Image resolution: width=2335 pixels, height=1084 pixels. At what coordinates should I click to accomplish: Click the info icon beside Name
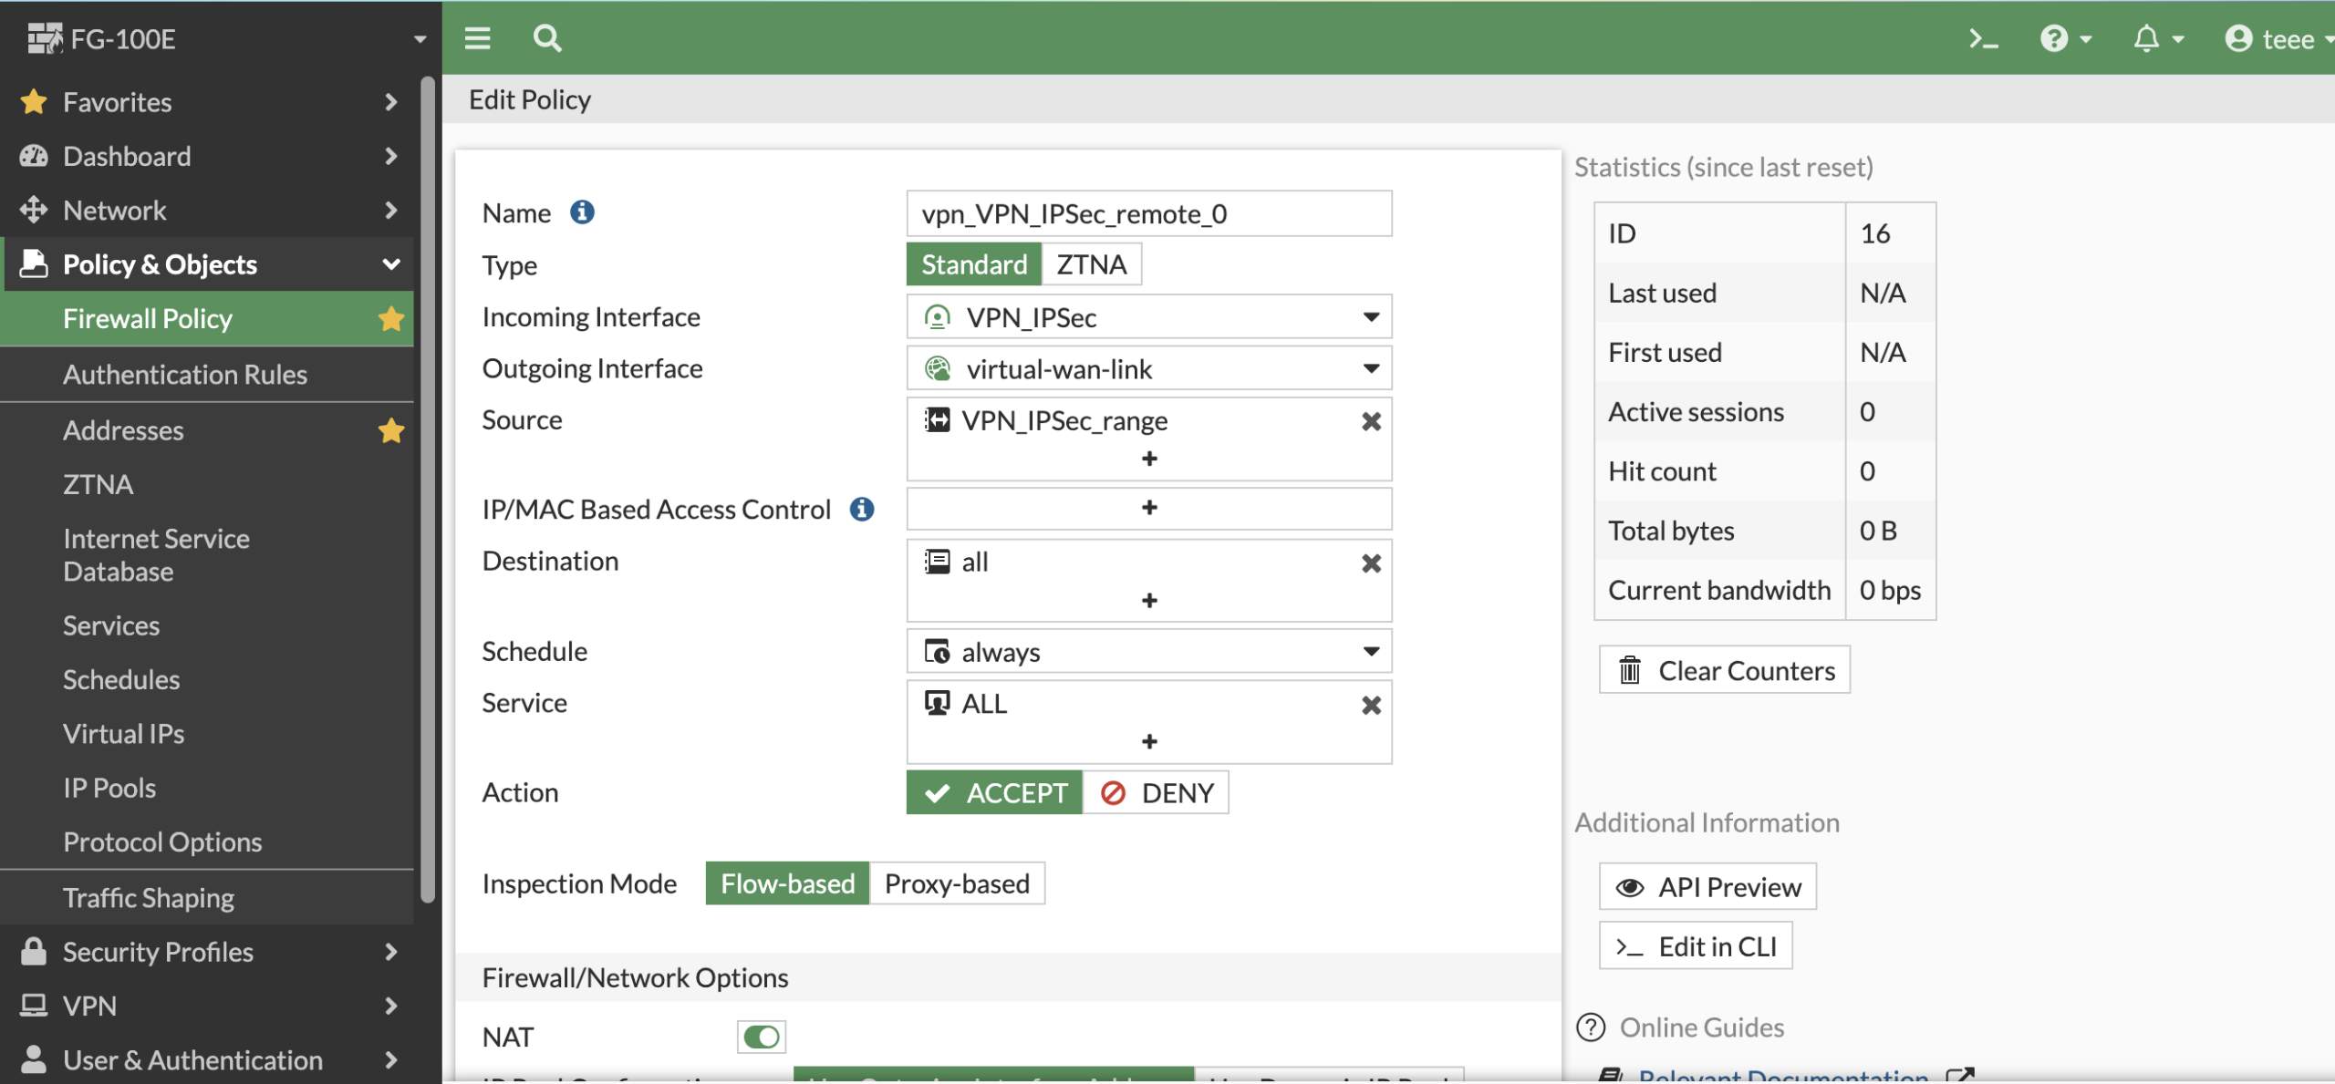582,212
